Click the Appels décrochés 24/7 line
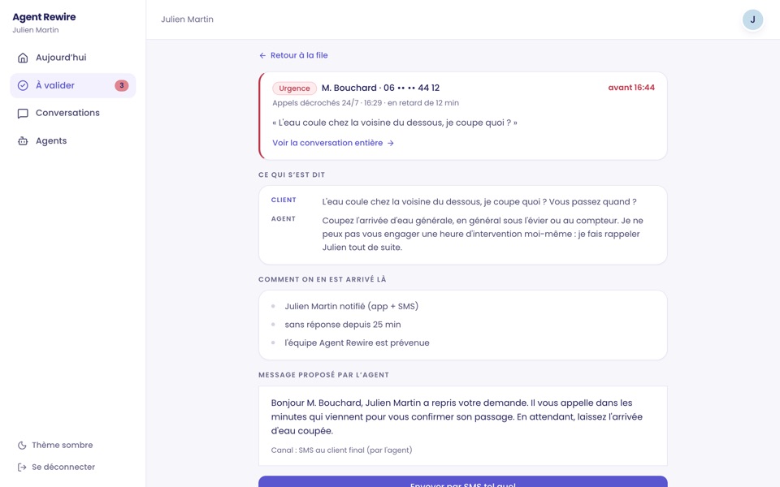This screenshot has width=780, height=487. coord(366,103)
